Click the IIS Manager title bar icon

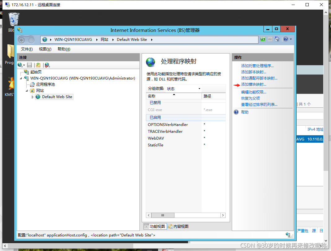click(20, 30)
